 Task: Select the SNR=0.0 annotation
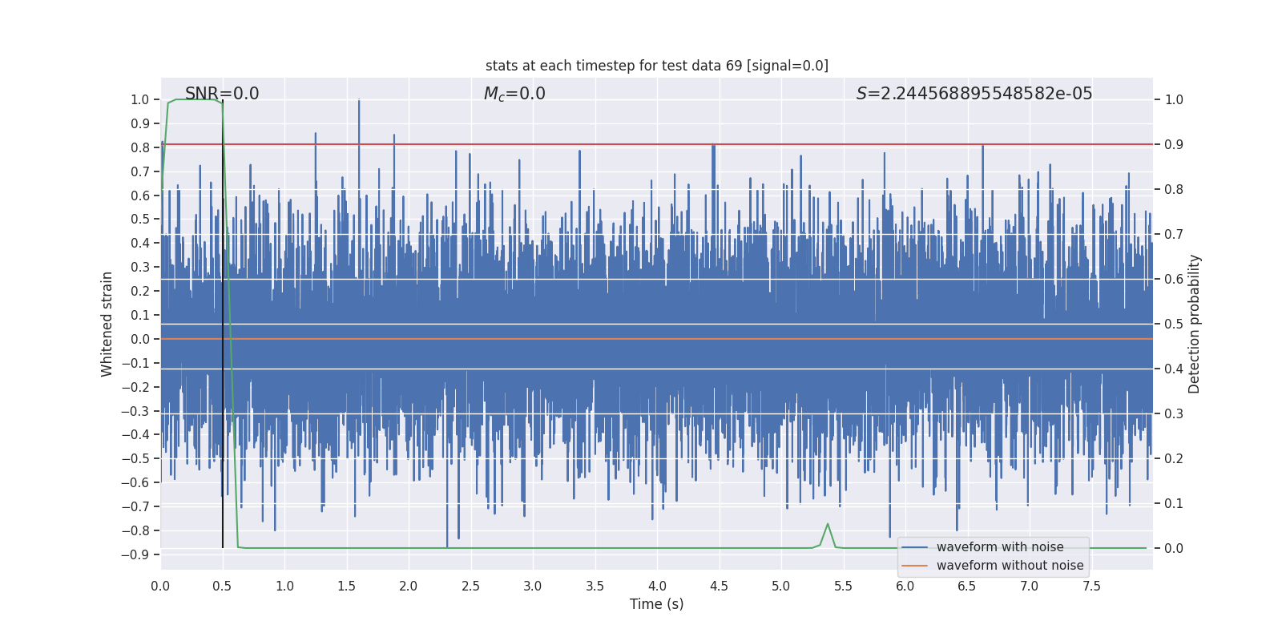pyautogui.click(x=222, y=94)
